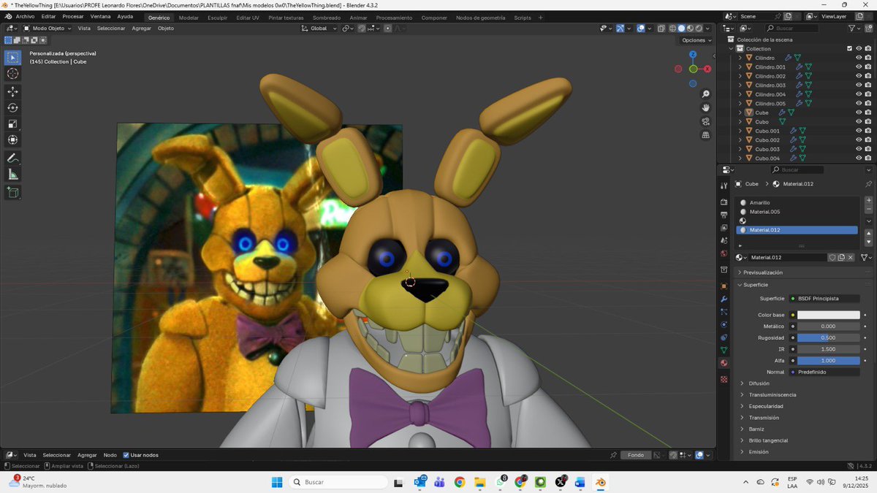Click the viewport zoom magnifier icon
The width and height of the screenshot is (877, 493).
pos(705,94)
